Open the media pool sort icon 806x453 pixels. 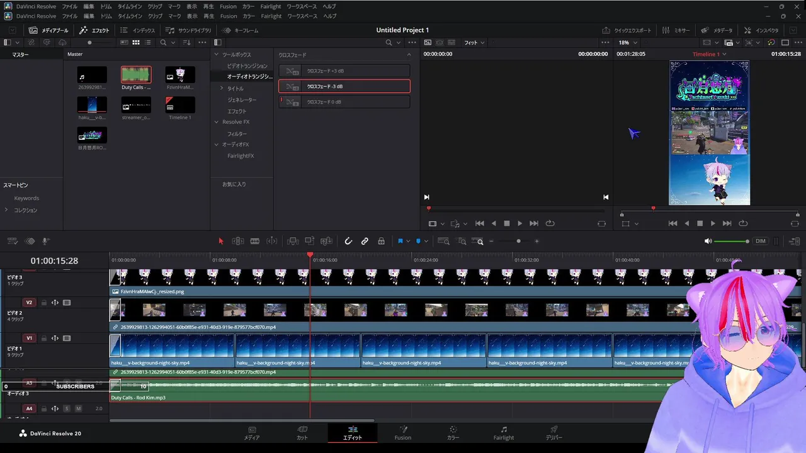click(186, 42)
